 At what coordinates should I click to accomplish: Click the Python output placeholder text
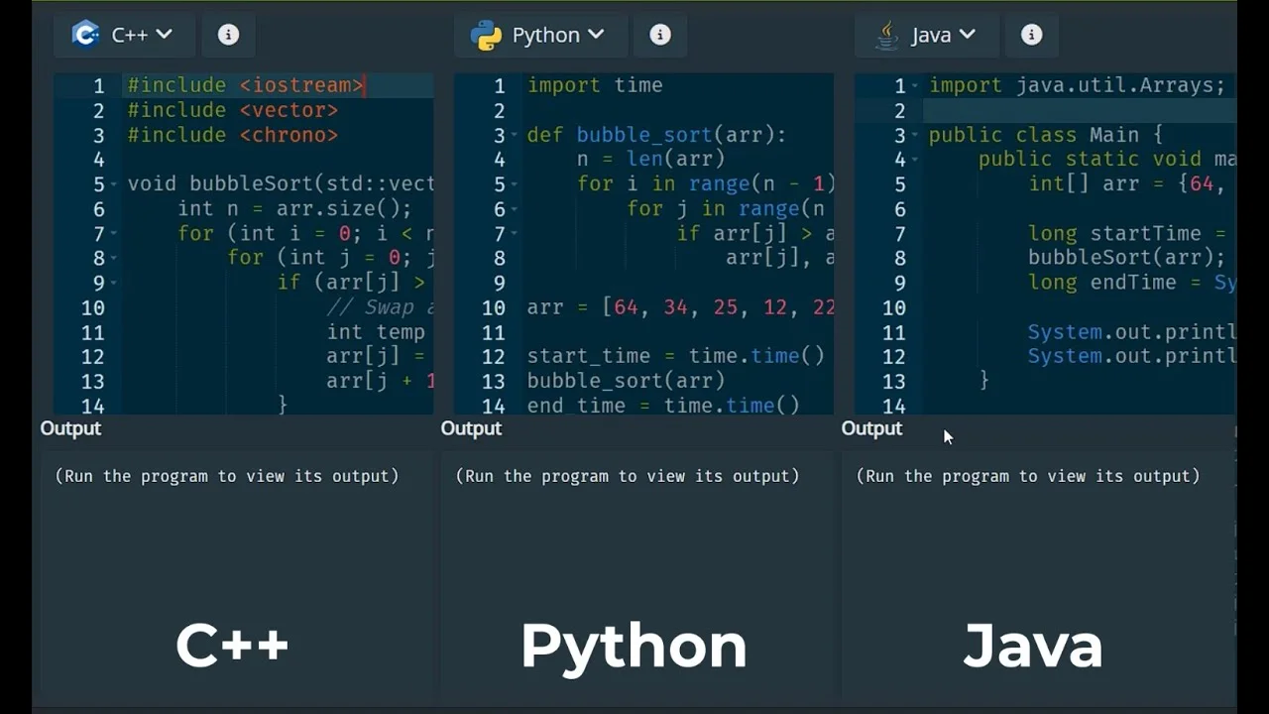pos(627,476)
